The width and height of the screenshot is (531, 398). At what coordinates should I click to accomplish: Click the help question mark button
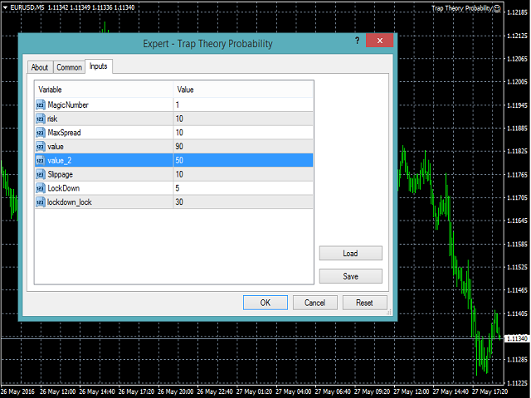point(357,41)
